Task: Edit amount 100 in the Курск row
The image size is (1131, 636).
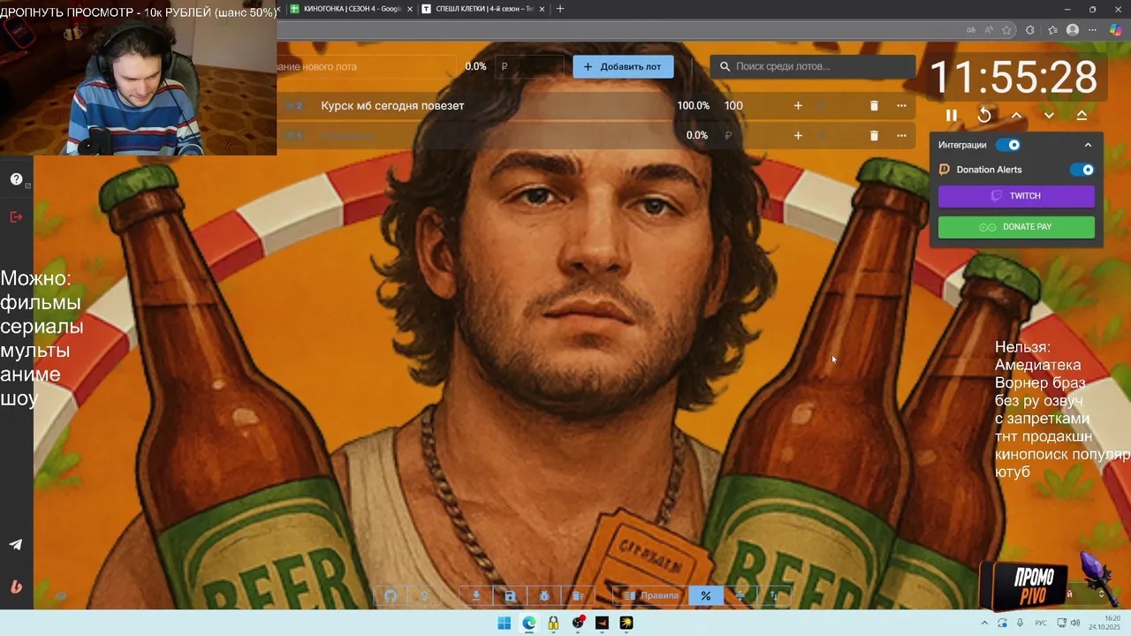Action: [733, 105]
